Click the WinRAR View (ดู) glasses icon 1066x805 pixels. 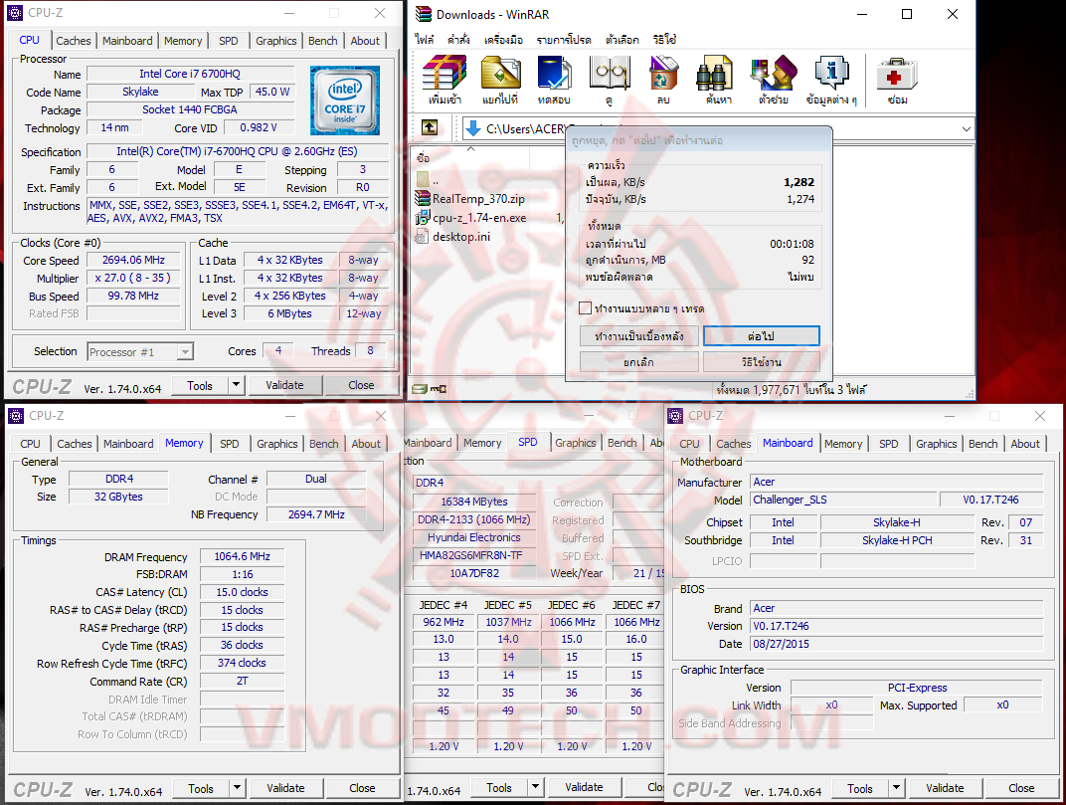[610, 73]
